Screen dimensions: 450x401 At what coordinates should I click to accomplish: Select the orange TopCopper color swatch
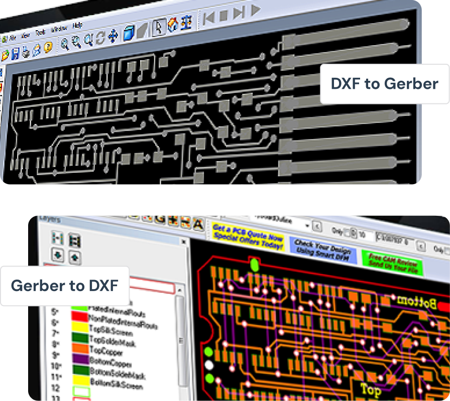(80, 348)
